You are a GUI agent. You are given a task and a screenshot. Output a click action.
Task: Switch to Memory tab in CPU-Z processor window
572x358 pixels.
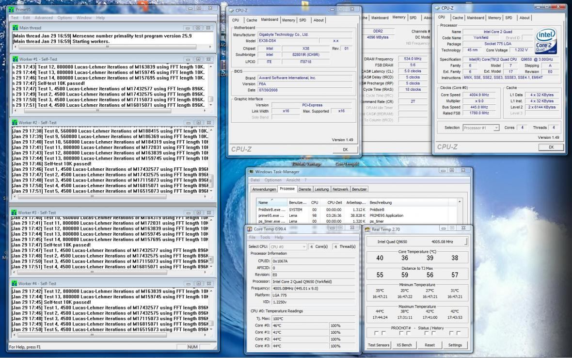[494, 17]
